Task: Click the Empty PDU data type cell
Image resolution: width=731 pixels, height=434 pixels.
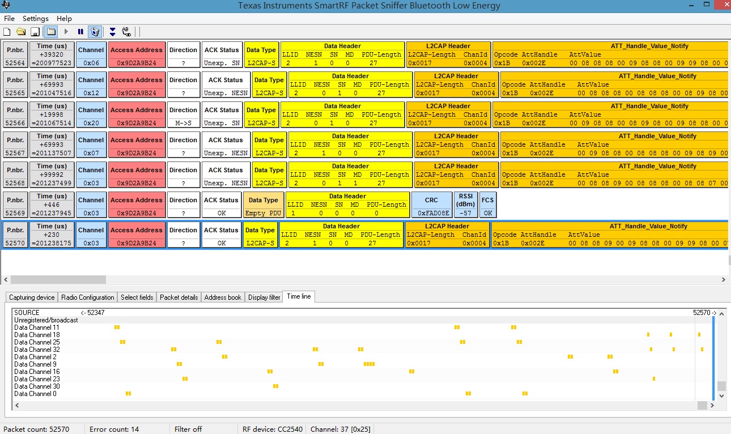Action: (x=263, y=205)
